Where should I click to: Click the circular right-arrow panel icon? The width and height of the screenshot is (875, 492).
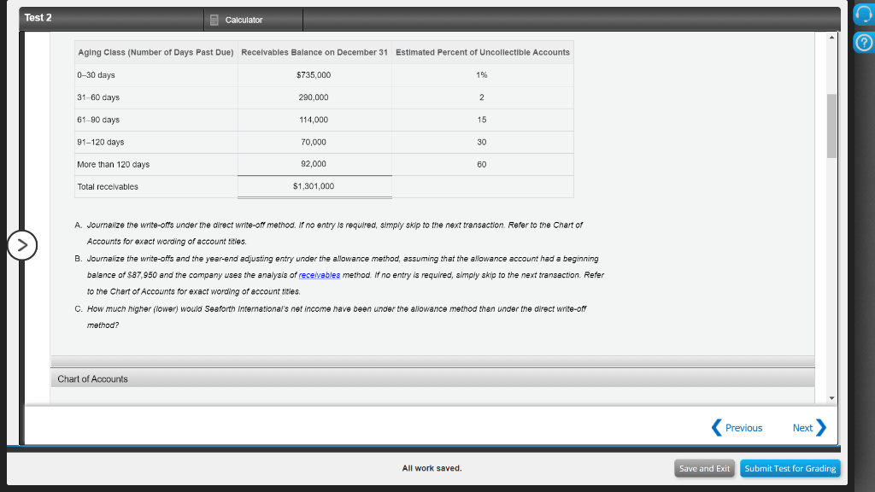(21, 245)
